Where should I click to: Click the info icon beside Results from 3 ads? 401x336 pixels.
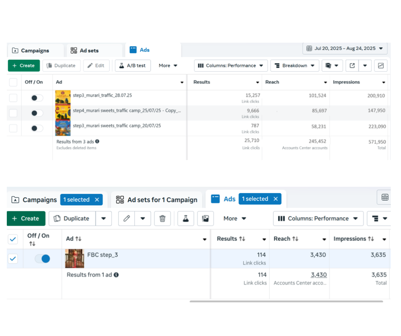coord(97,141)
